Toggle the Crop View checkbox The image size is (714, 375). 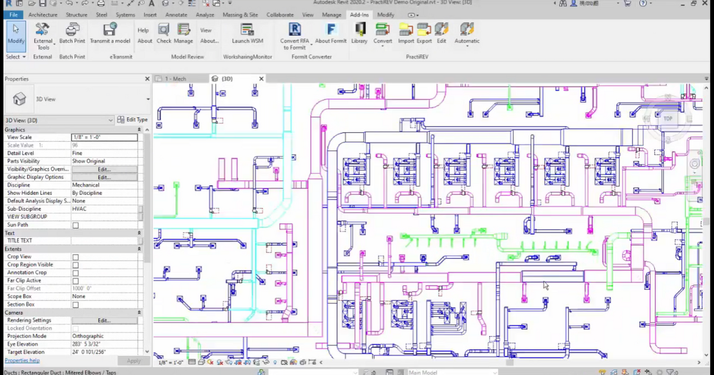(76, 257)
